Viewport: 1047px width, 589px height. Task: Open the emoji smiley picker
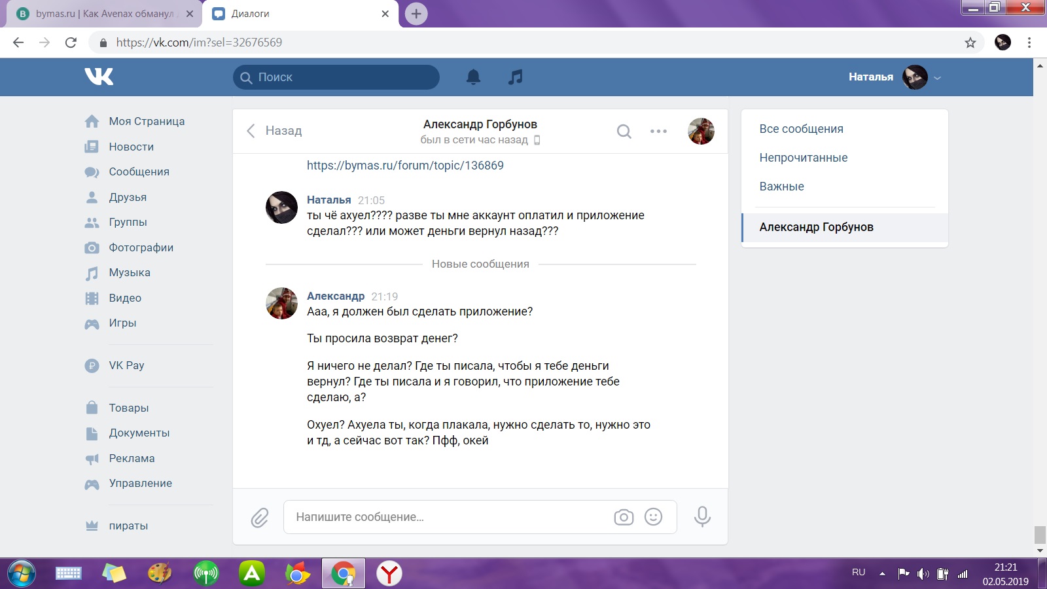tap(653, 517)
